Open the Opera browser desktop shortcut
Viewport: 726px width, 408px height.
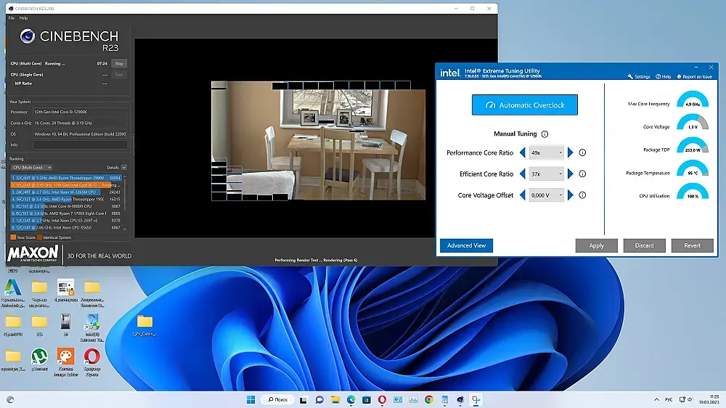coord(92,362)
